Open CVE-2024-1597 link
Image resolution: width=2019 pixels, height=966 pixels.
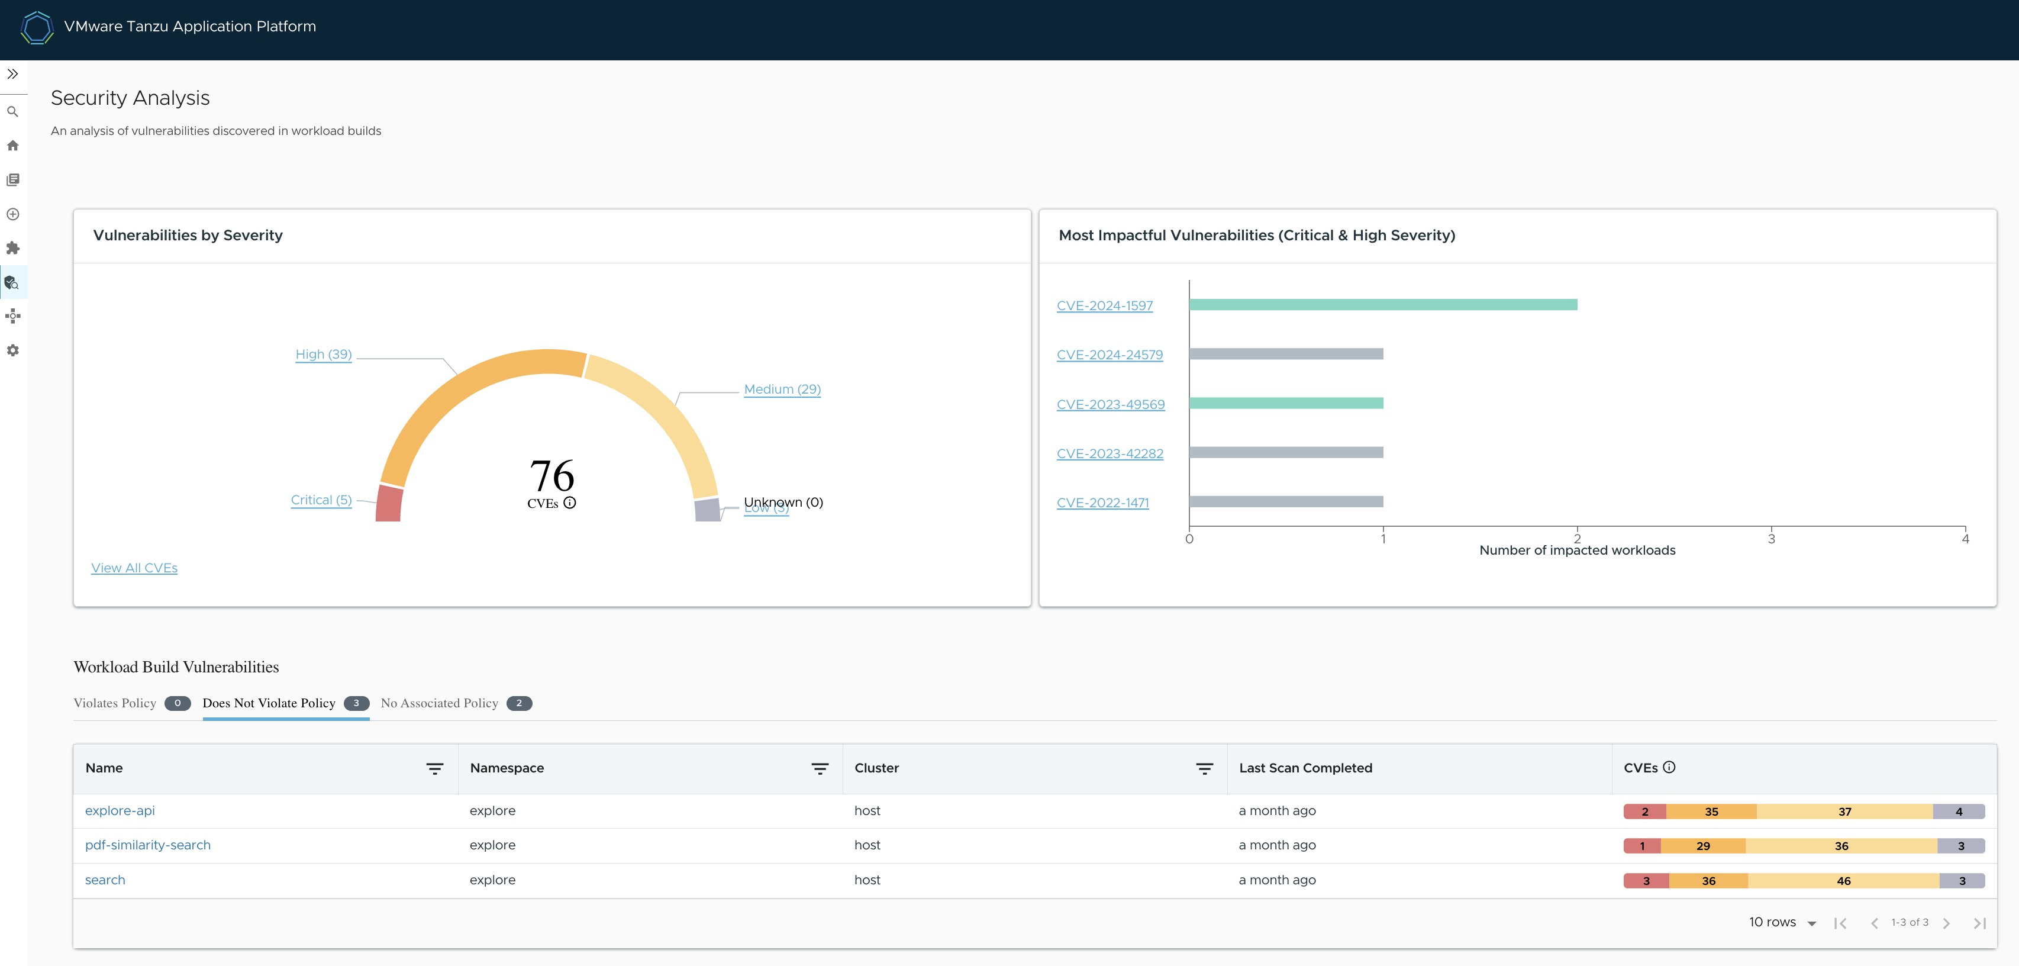1104,306
